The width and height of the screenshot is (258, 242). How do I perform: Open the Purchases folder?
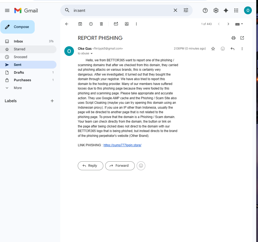tap(28, 80)
